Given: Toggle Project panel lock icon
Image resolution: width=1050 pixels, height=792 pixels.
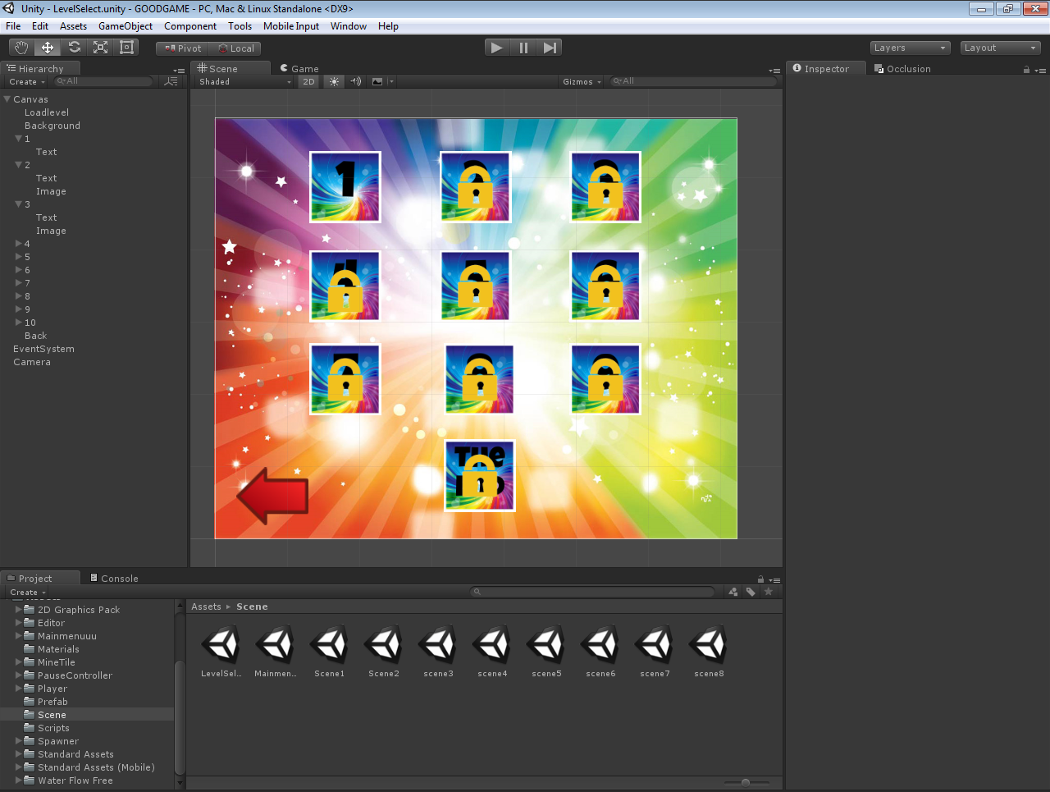Looking at the screenshot, I should [x=760, y=579].
